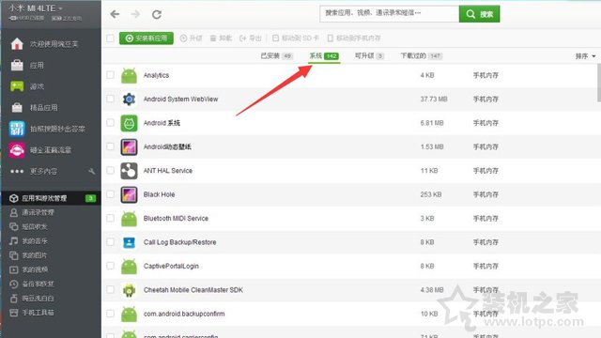The width and height of the screenshot is (601, 338).
Task: Open the blue 拍照搜题 app icon
Action: coord(17,129)
